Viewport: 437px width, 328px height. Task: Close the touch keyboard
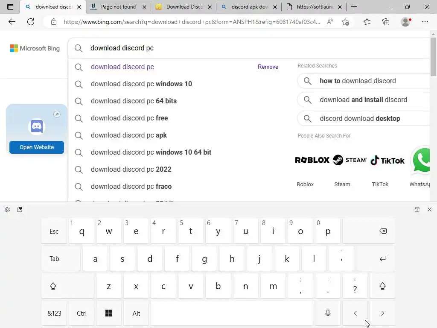(x=429, y=209)
